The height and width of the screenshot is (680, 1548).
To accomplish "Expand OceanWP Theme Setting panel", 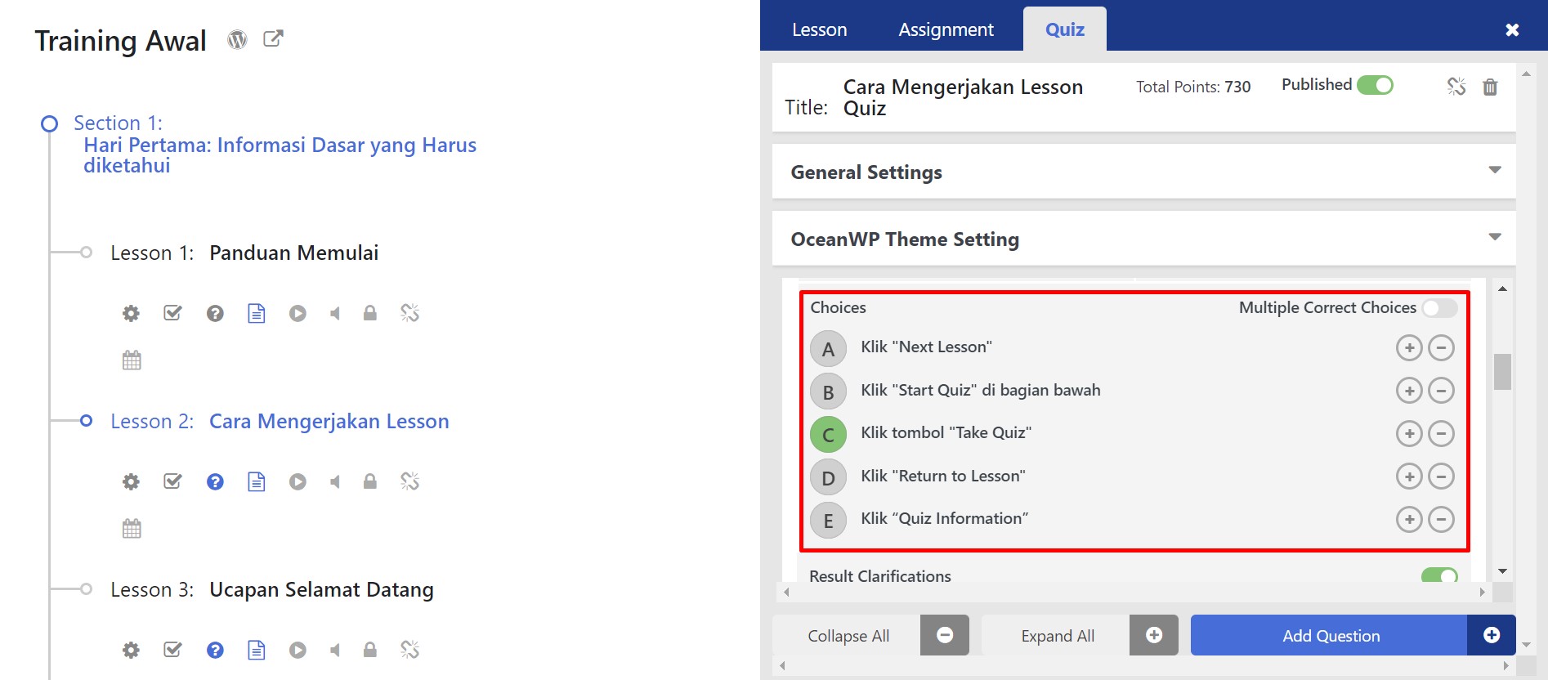I will 1143,239.
